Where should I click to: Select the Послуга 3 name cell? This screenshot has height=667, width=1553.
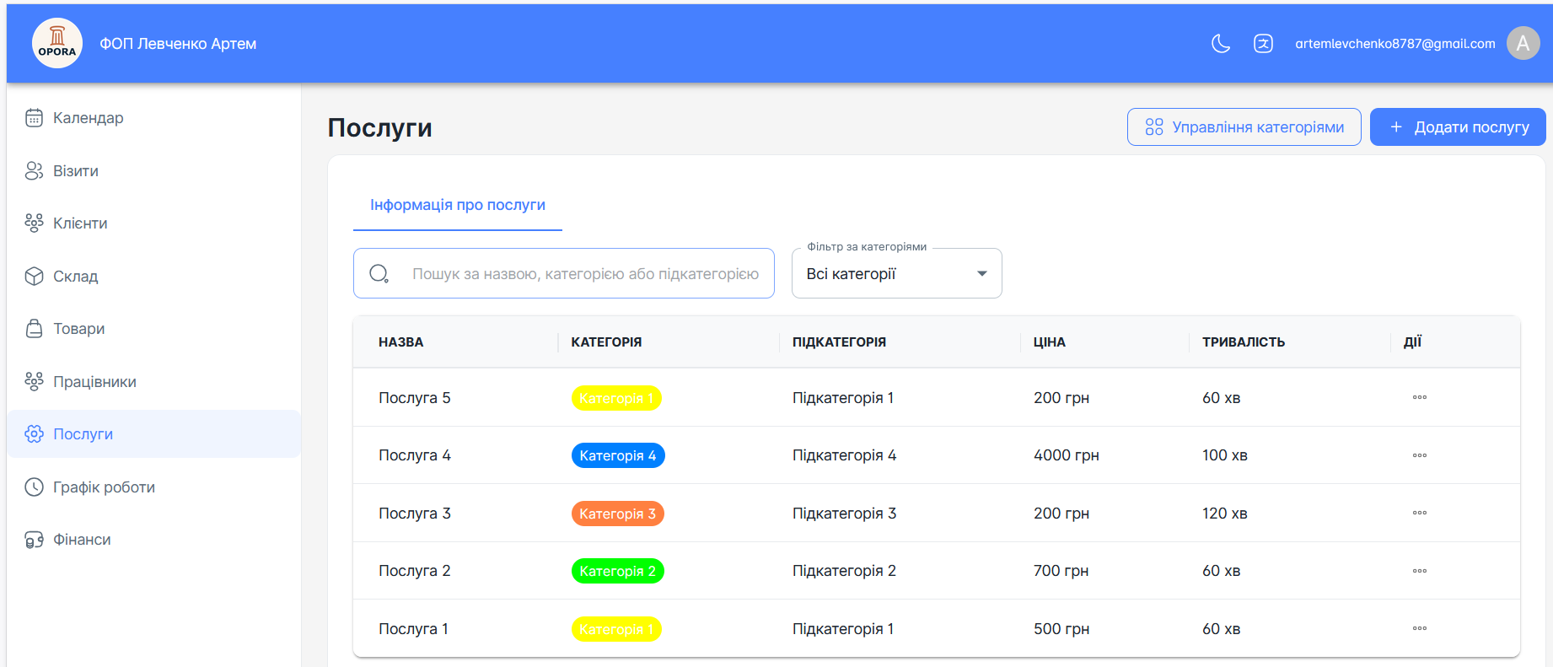[x=415, y=514]
